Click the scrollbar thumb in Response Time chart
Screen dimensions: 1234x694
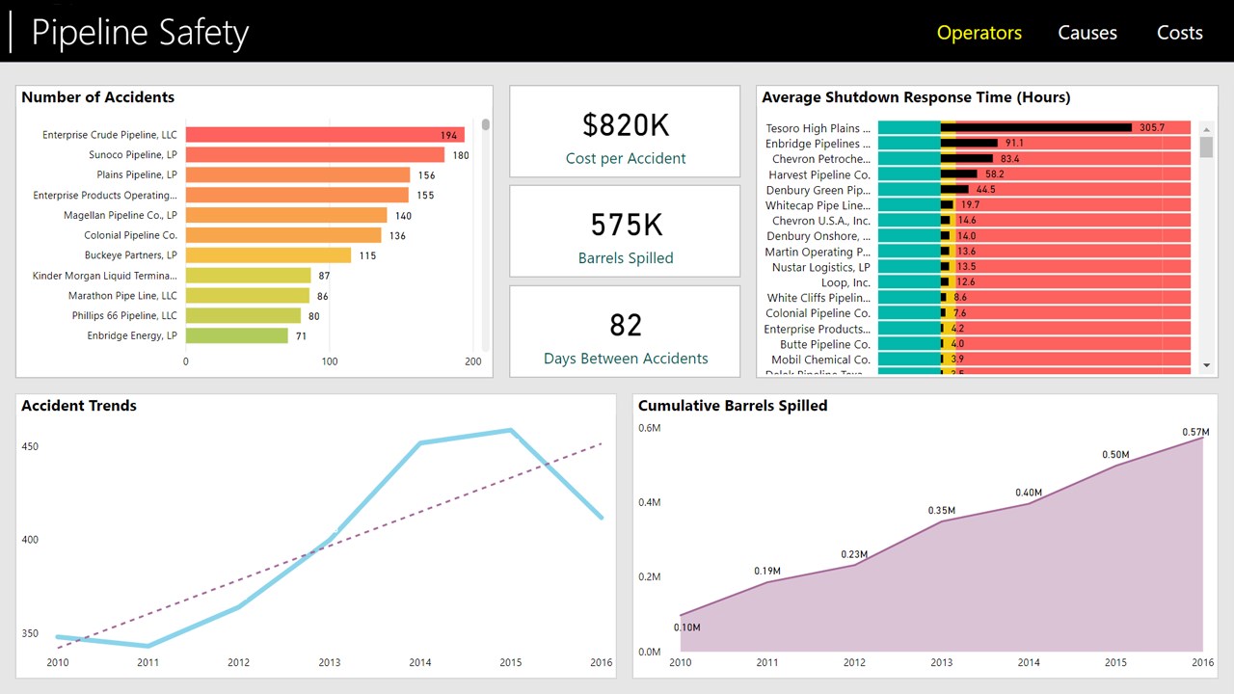[1206, 147]
